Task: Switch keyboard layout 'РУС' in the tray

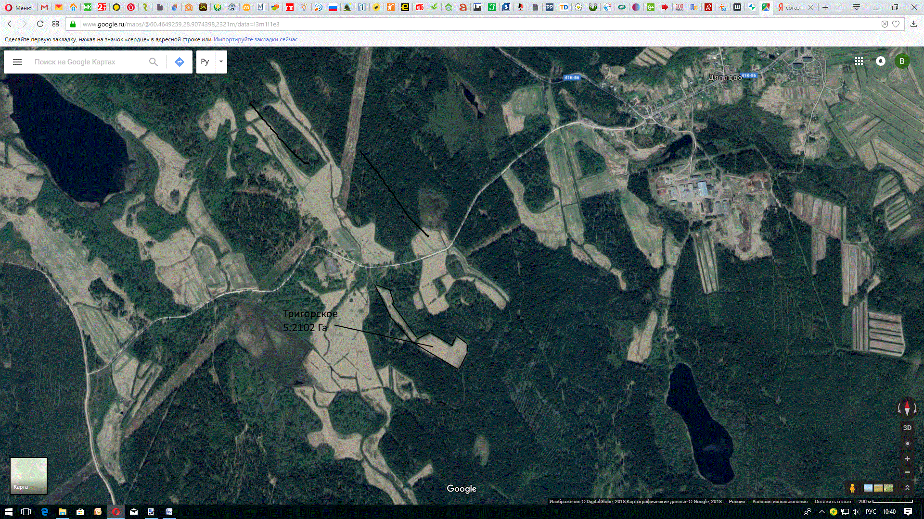Action: [x=871, y=512]
